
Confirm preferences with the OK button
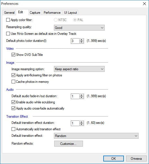(x=113, y=159)
